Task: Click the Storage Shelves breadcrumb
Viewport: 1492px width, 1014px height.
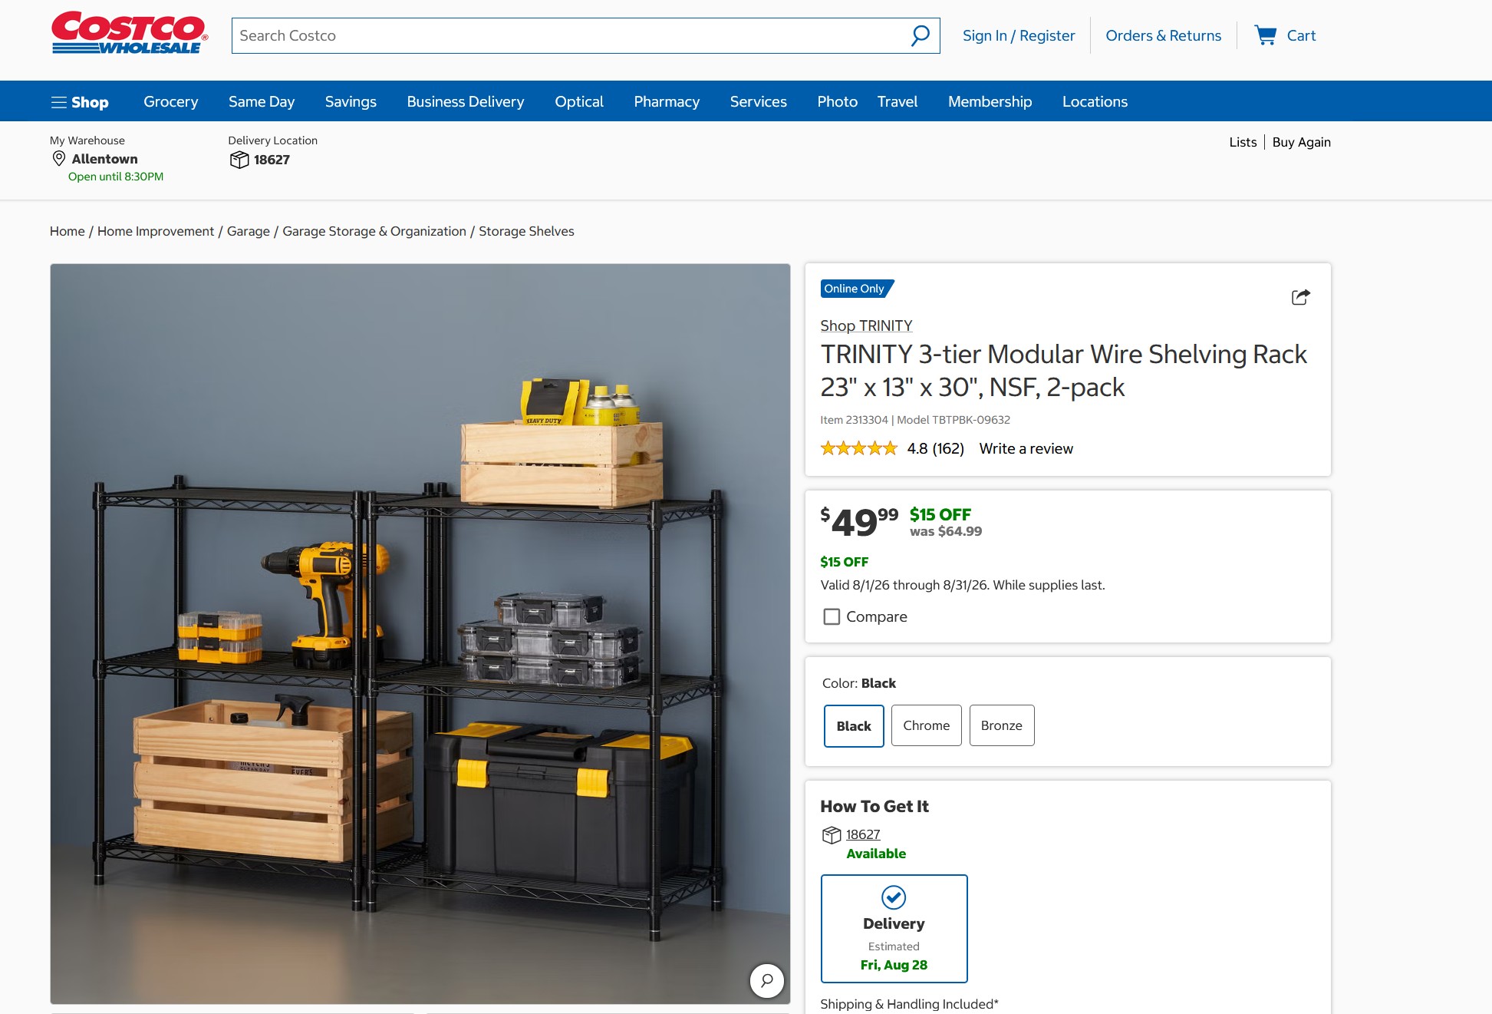Action: point(526,231)
